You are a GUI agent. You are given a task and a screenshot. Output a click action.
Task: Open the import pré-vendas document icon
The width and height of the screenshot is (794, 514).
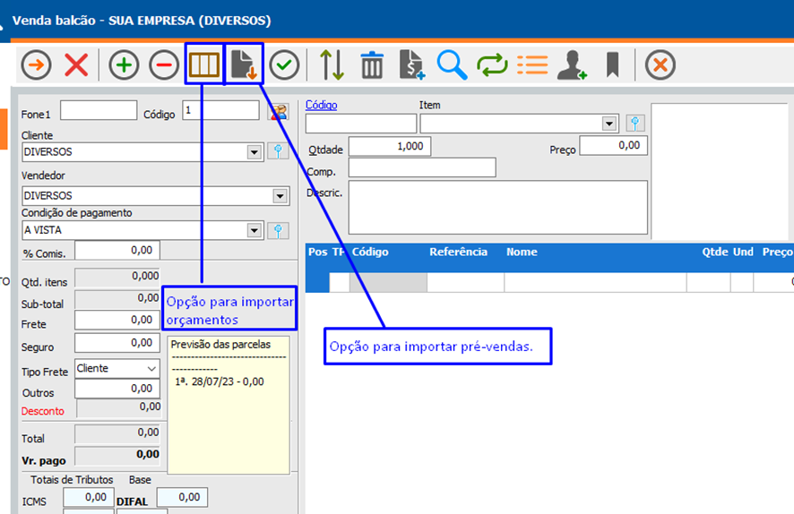[x=244, y=64]
